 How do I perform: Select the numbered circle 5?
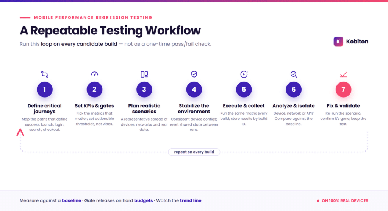point(244,90)
